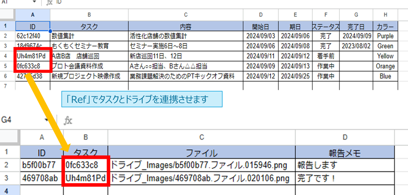The width and height of the screenshot is (408, 195).
Task: Select color cell Orange
Action: 385,66
